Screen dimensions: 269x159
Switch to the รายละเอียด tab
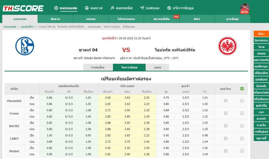tap(98, 67)
